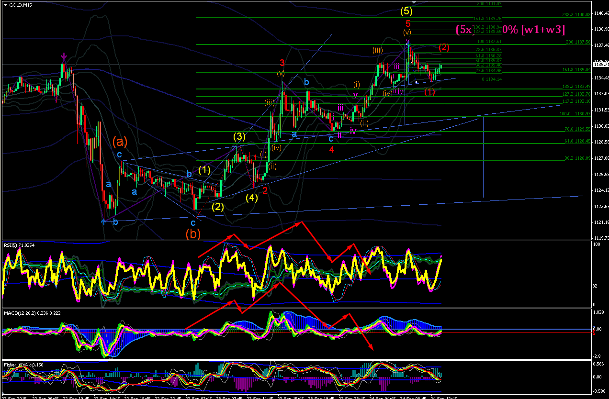Select the red 3 wave label
609x399 pixels.
coord(282,63)
